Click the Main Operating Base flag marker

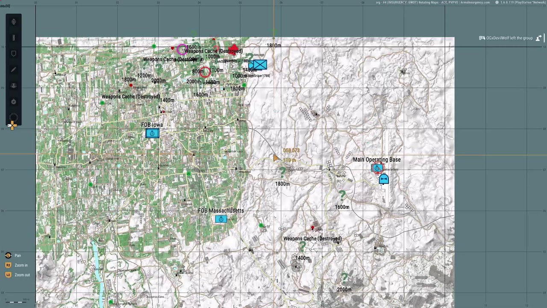377,168
